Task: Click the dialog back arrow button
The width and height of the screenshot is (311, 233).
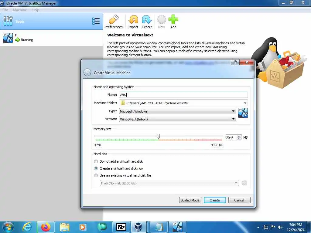Action: tap(87, 73)
